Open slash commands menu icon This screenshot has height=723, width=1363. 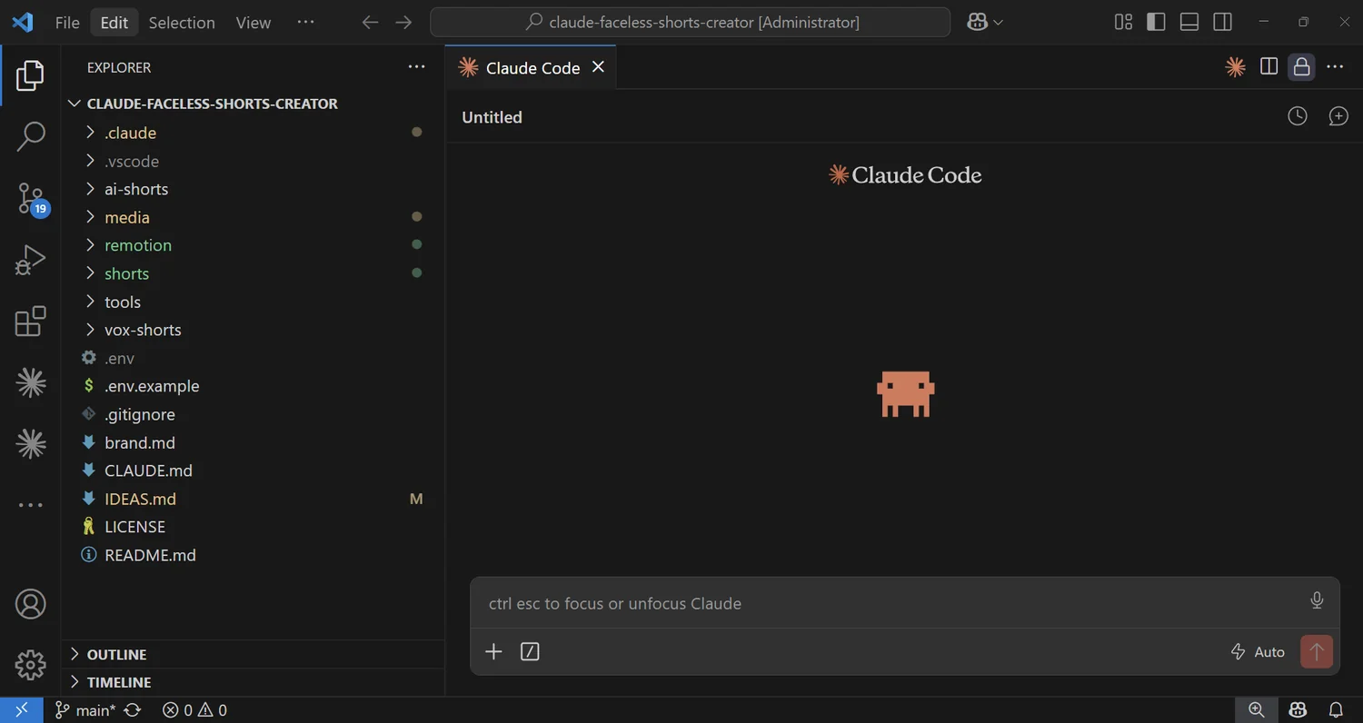(x=530, y=651)
